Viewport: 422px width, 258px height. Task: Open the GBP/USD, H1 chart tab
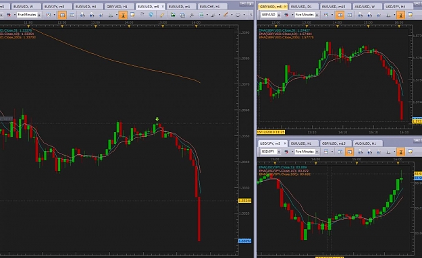119,7
